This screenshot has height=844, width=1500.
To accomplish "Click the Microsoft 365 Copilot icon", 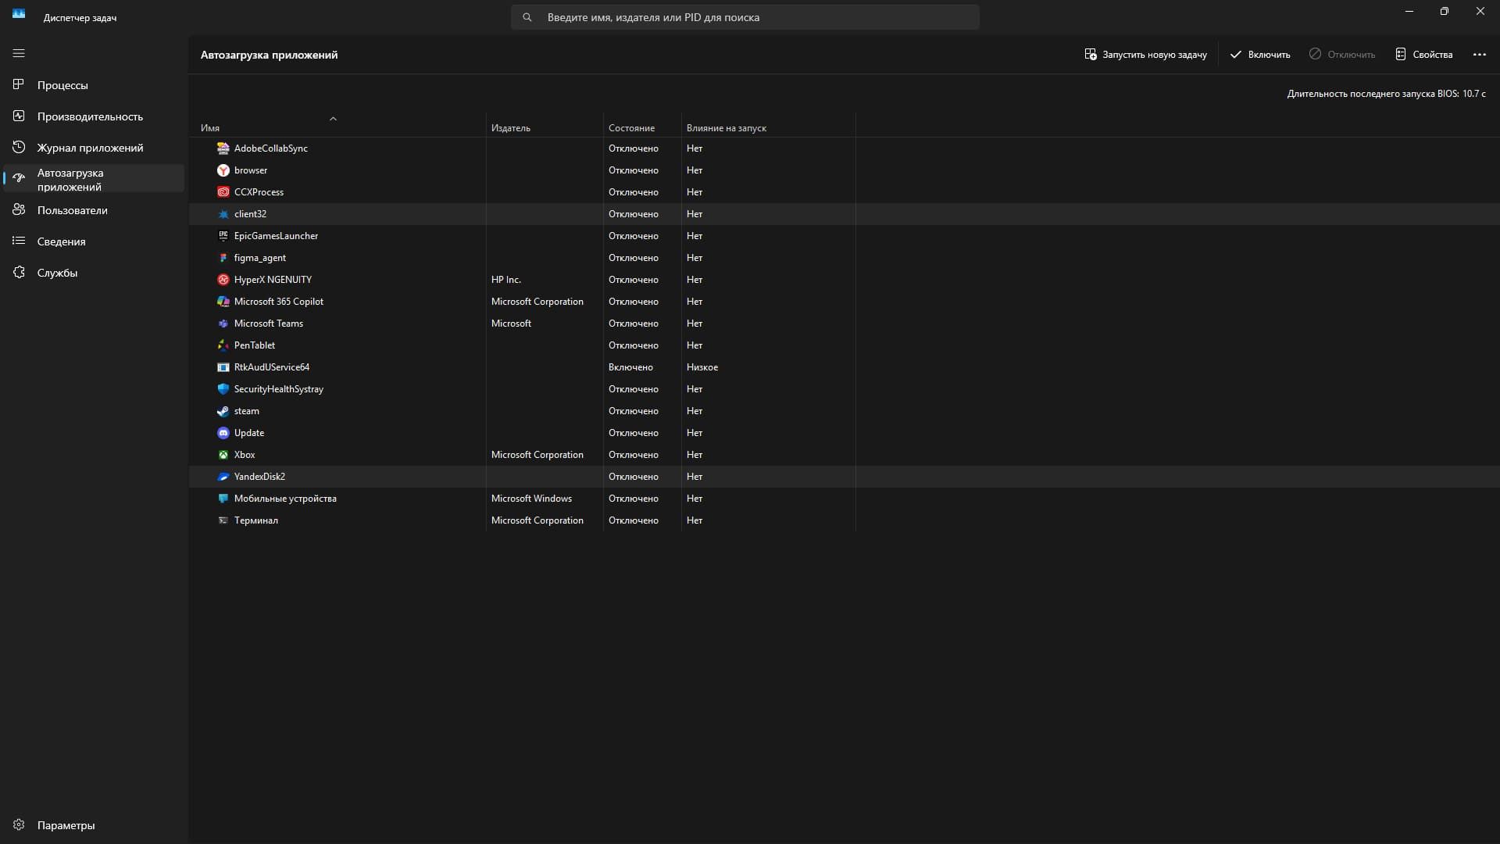I will point(223,302).
